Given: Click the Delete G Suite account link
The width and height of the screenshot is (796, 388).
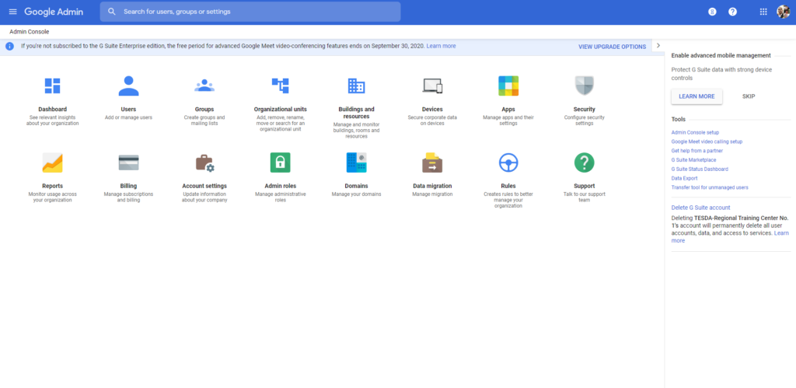Looking at the screenshot, I should click(x=700, y=208).
